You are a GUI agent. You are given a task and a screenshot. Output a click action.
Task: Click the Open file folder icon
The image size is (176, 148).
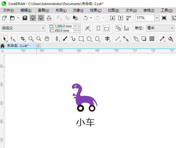(12, 18)
